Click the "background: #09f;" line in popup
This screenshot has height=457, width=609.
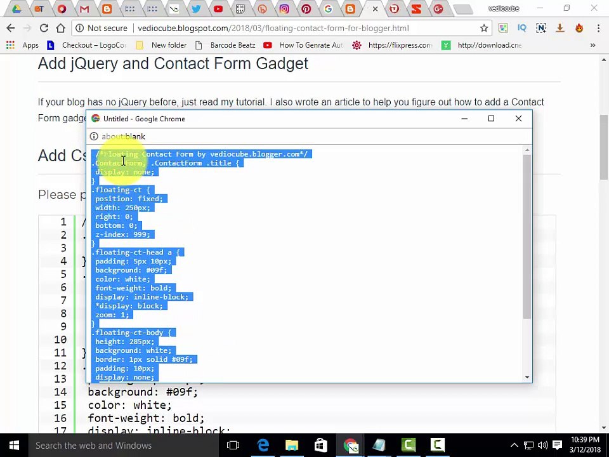coord(131,270)
